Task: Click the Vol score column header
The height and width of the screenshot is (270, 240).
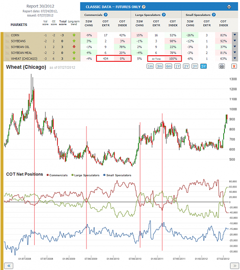Action: 45,23
